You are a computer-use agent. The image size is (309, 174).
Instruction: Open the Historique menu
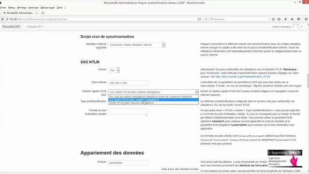[33, 8]
